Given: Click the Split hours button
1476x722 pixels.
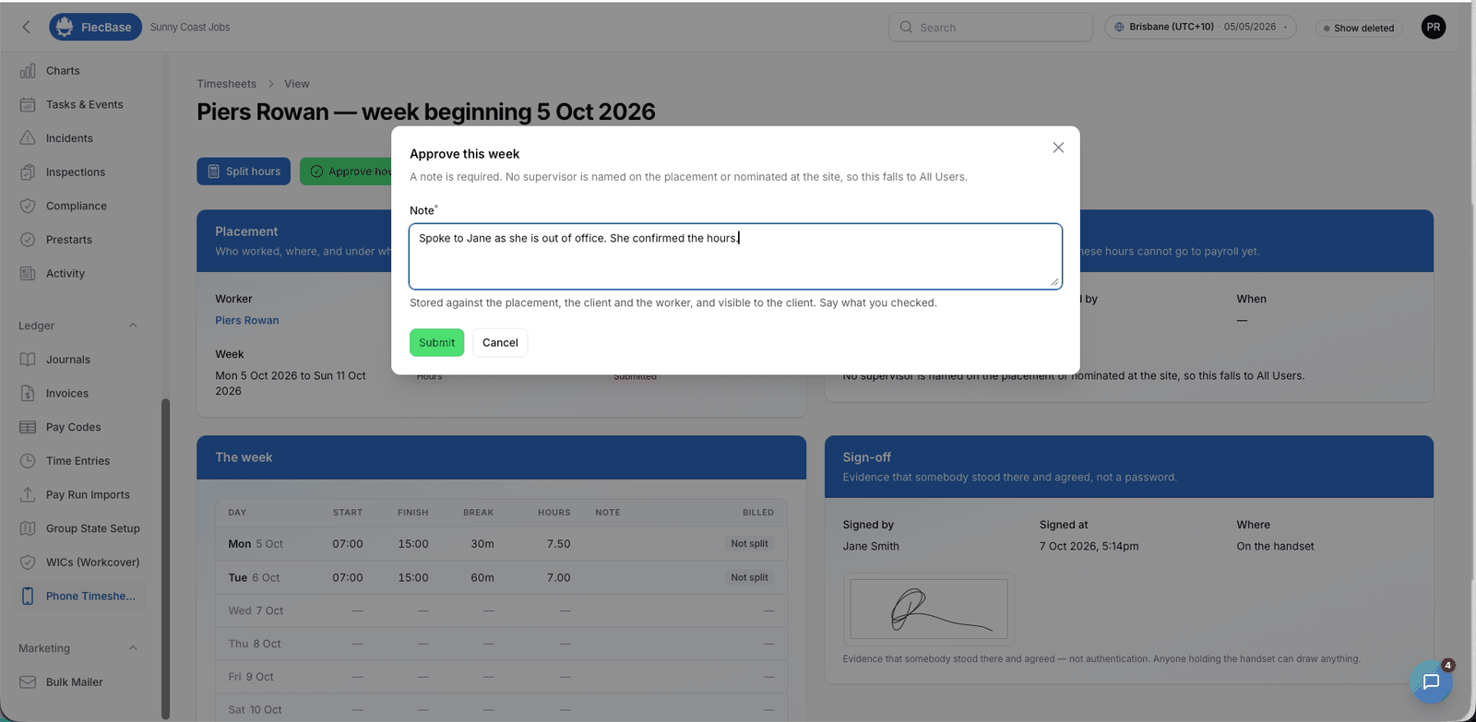Looking at the screenshot, I should coord(244,172).
